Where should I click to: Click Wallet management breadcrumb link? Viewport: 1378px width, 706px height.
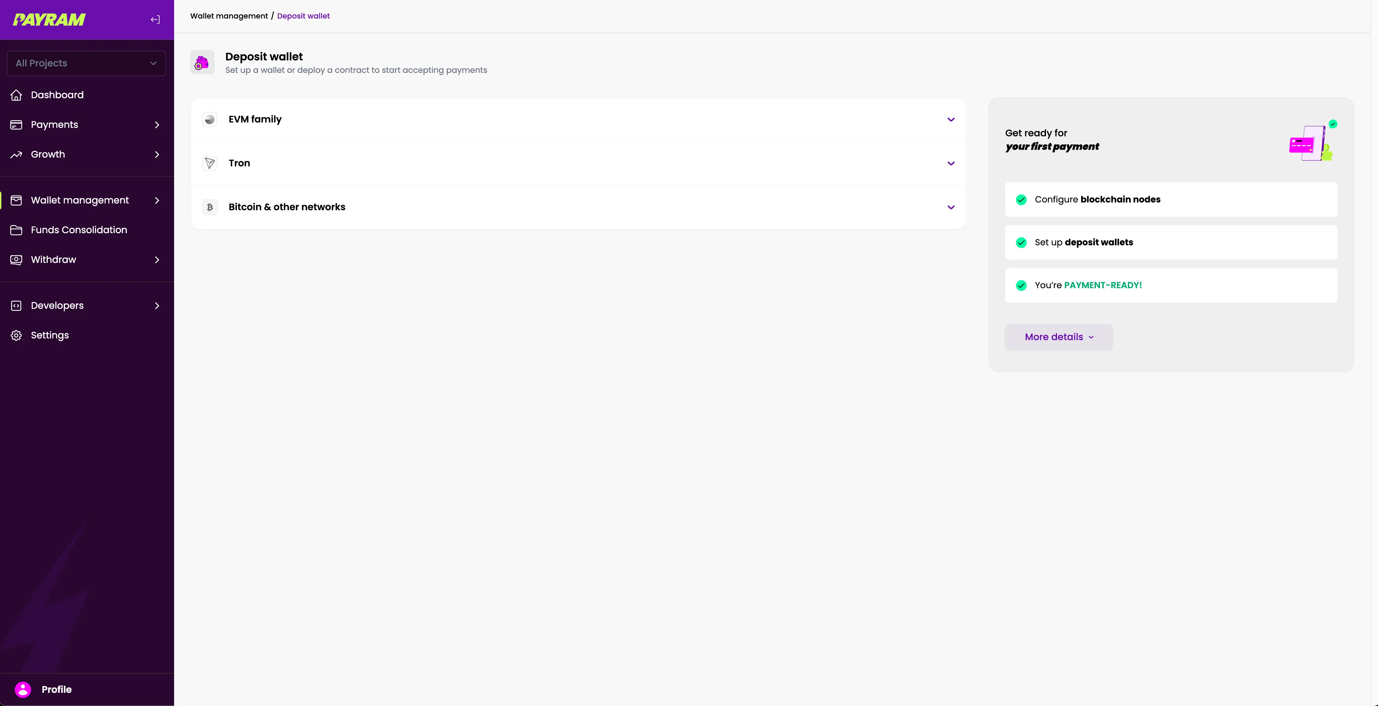pos(229,16)
